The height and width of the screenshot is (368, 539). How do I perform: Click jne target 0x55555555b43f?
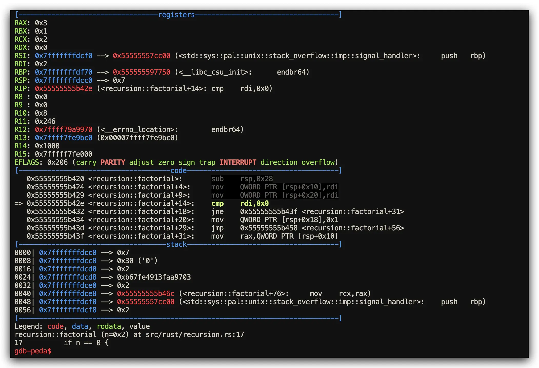coord(269,212)
